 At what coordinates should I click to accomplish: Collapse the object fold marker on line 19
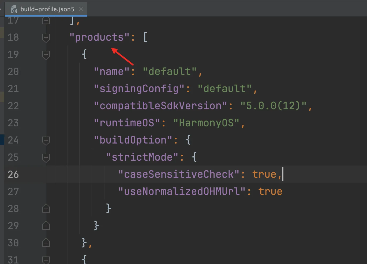point(46,55)
